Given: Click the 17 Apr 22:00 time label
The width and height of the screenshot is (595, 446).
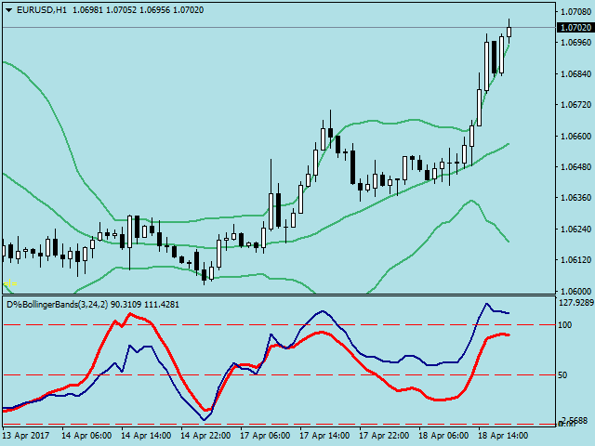Looking at the screenshot, I should point(384,435).
